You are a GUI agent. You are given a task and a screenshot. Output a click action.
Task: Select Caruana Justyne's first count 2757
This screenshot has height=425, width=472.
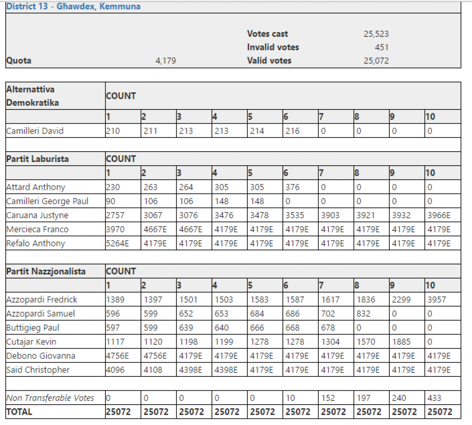[115, 215]
